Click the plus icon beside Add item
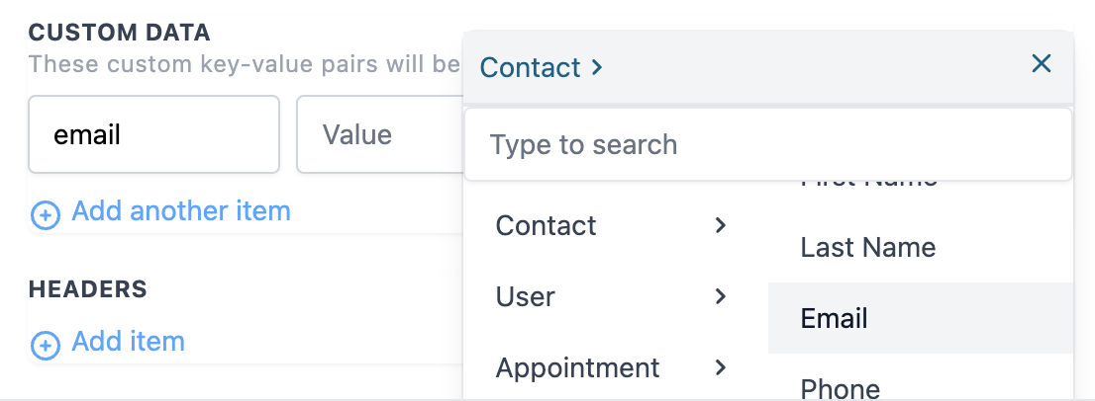1095x401 pixels. coord(46,345)
